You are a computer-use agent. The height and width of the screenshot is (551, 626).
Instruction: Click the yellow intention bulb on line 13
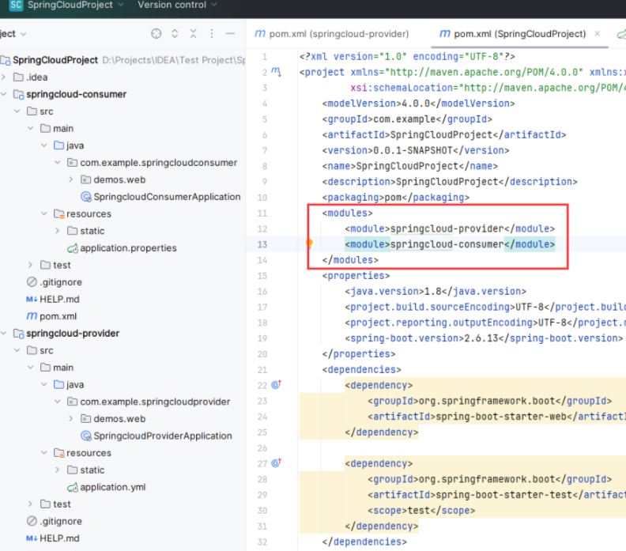[311, 244]
